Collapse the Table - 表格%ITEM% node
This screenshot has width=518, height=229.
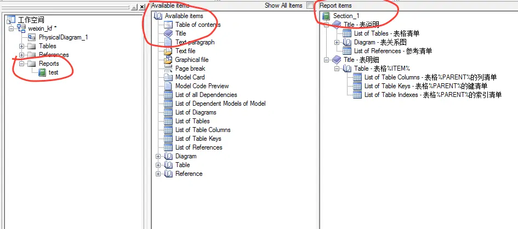coord(337,68)
